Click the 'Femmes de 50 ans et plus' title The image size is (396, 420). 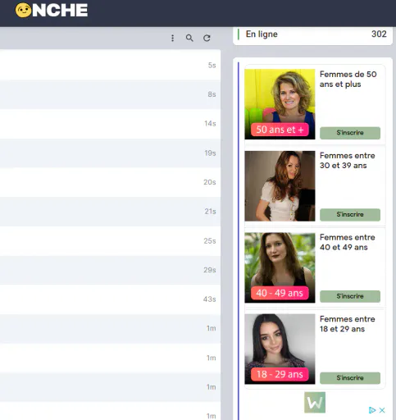348,80
